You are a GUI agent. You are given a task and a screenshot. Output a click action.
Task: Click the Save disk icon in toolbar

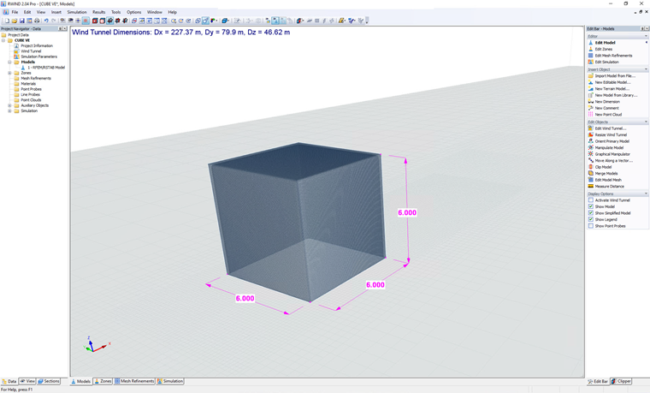coord(21,21)
